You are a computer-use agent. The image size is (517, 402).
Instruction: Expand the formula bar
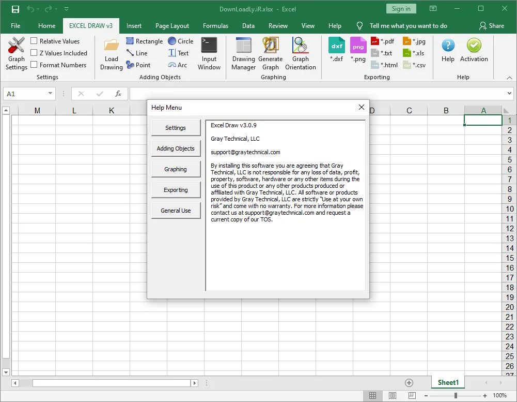pos(509,94)
